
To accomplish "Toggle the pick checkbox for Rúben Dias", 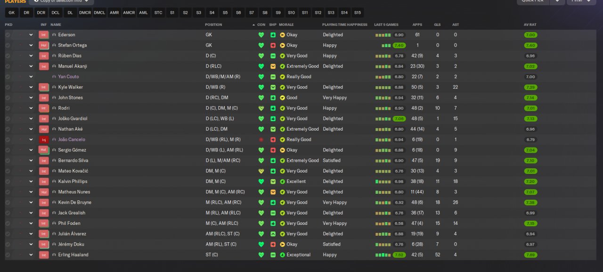I will tap(8, 56).
